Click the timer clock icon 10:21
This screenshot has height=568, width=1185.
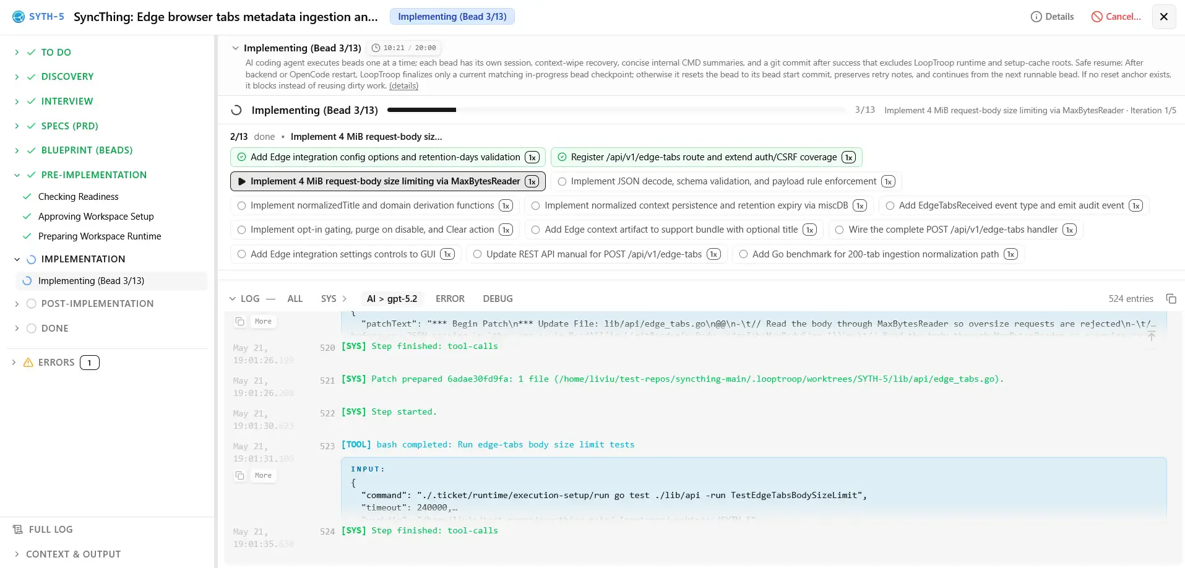tap(376, 48)
